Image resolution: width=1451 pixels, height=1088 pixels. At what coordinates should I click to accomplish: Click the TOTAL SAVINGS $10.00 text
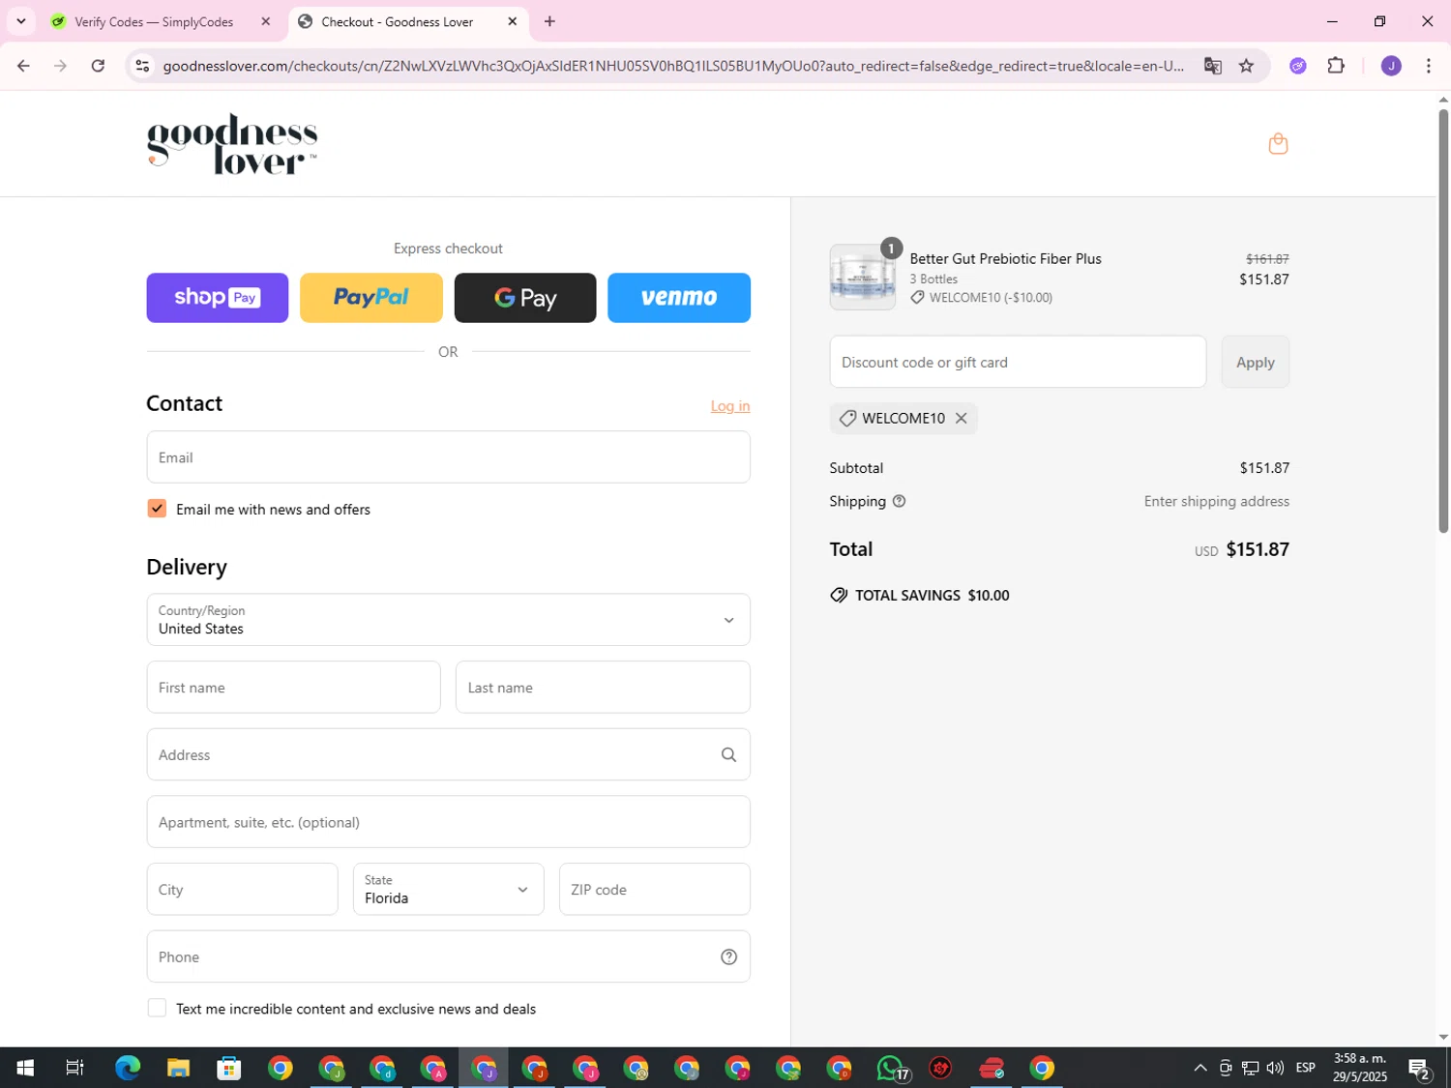[x=932, y=596]
